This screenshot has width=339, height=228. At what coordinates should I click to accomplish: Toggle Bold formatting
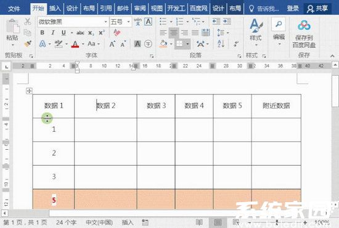[42, 33]
